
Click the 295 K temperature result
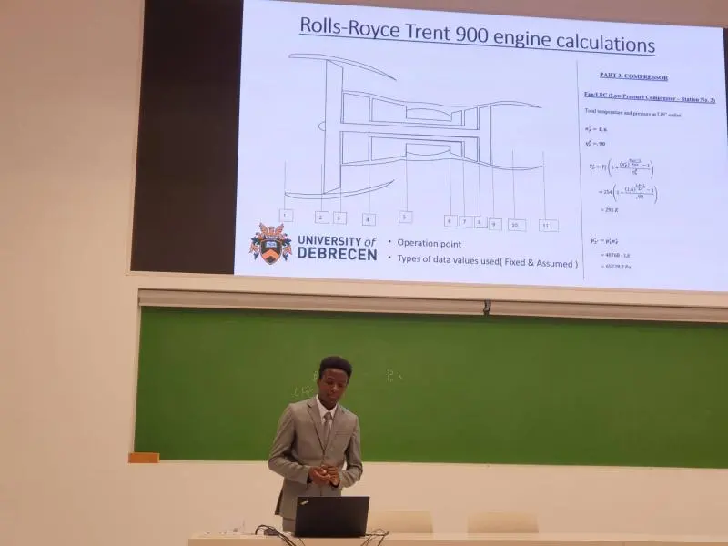[609, 210]
